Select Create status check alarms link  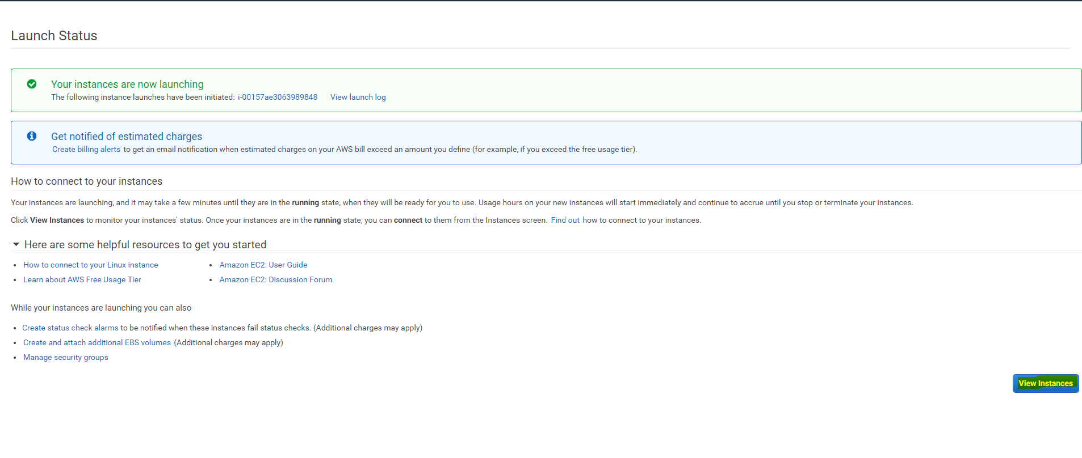[70, 328]
